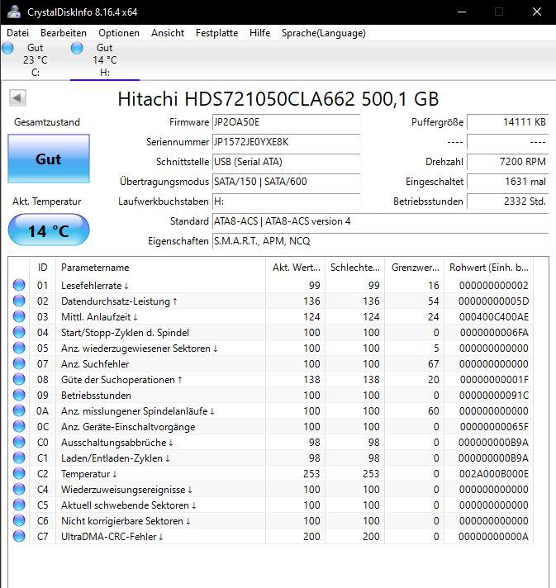
Task: Click the Übertragungsmodus field
Action: click(286, 182)
